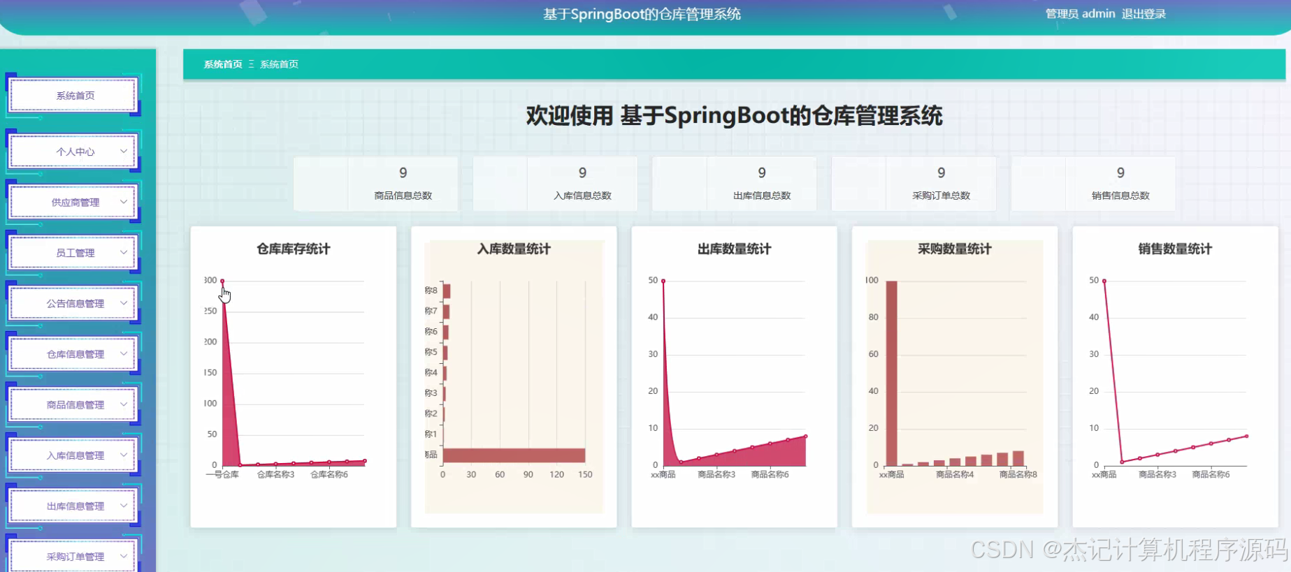Expand the 入库信息管理 chevron arrow
The height and width of the screenshot is (572, 1291).
point(124,455)
